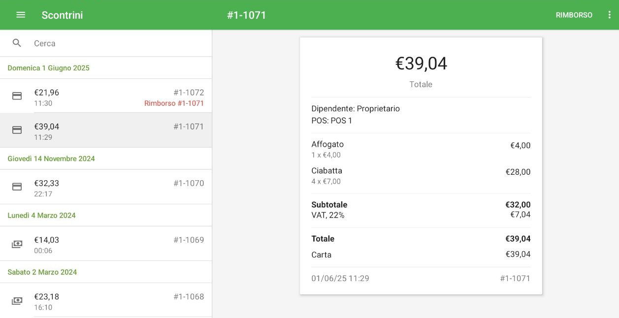
Task: Open the hamburger navigation menu
Action: (21, 15)
